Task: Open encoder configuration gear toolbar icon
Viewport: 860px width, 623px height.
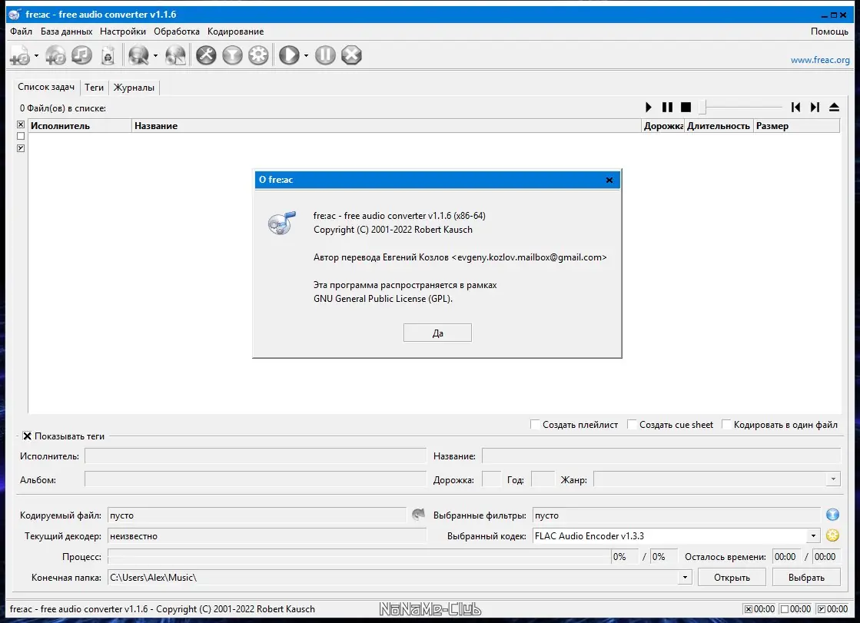Action: [x=259, y=55]
